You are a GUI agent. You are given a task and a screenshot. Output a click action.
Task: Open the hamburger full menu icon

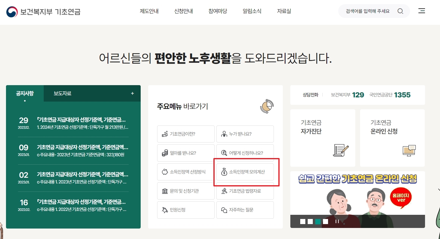click(421, 11)
